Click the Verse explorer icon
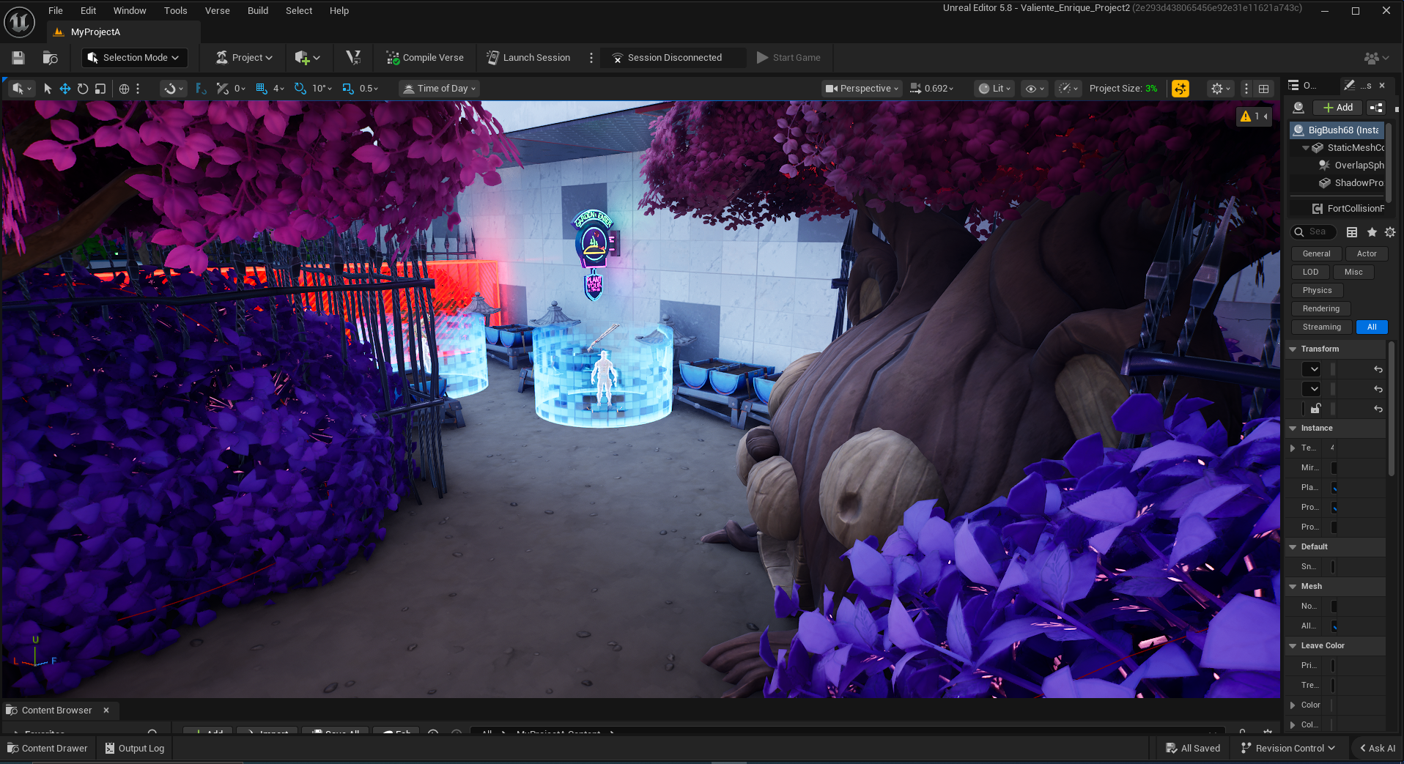This screenshot has height=764, width=1404. pyautogui.click(x=353, y=58)
